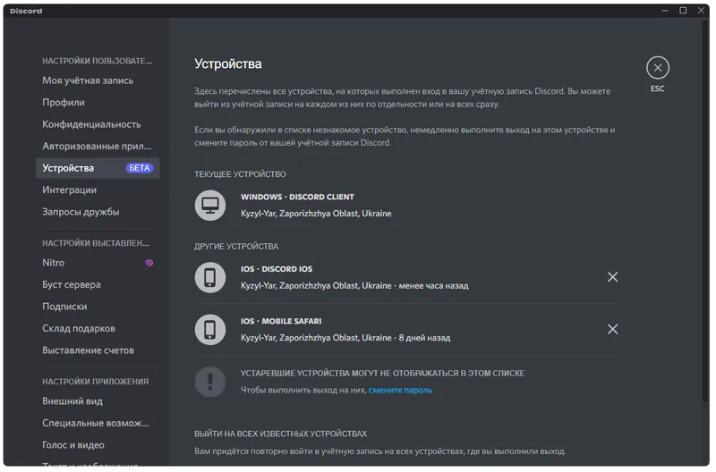Open «Авторизованные приложения» section
Screen dimensions: 716x472
click(x=97, y=146)
